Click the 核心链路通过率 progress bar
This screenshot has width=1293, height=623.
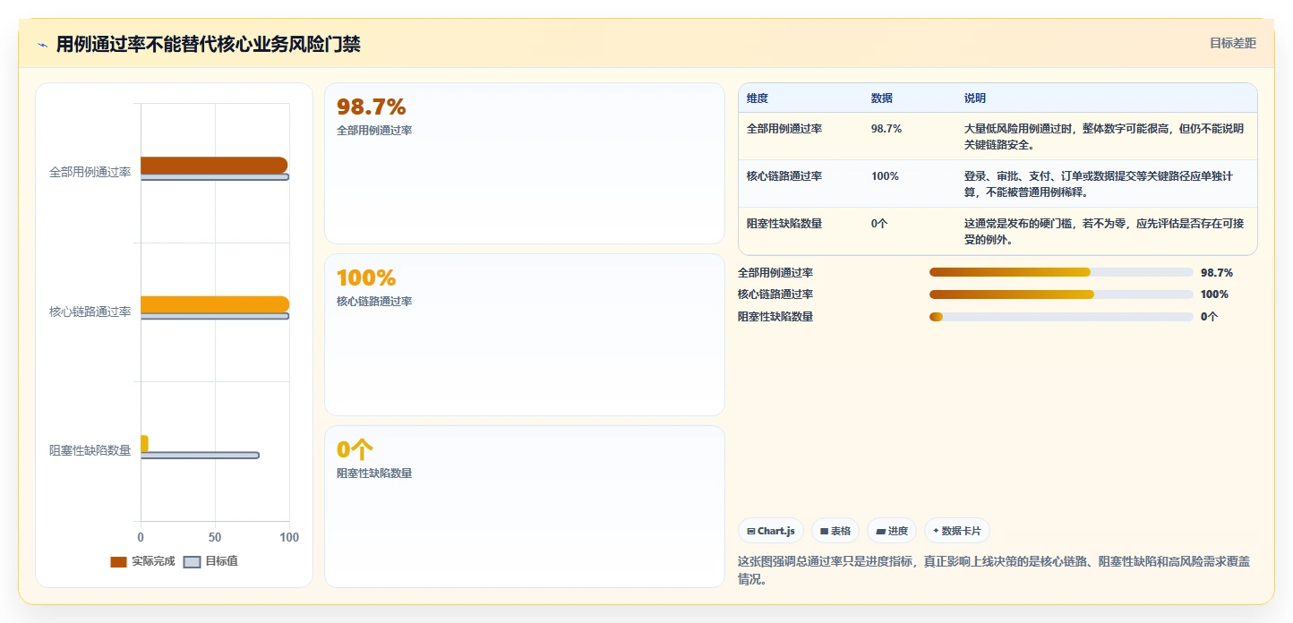(x=1061, y=294)
